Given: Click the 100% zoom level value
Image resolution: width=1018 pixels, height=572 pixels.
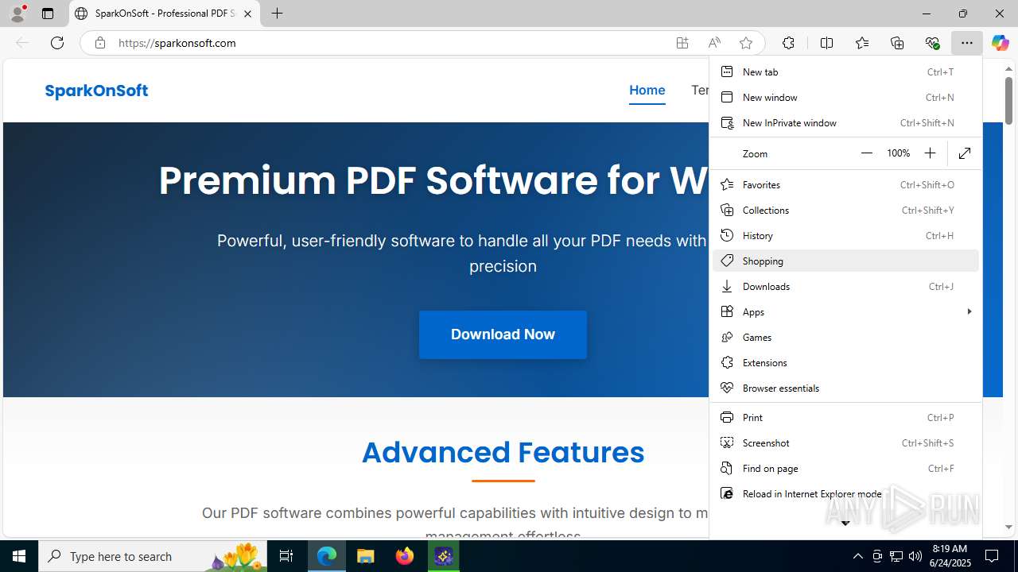Looking at the screenshot, I should coord(898,153).
